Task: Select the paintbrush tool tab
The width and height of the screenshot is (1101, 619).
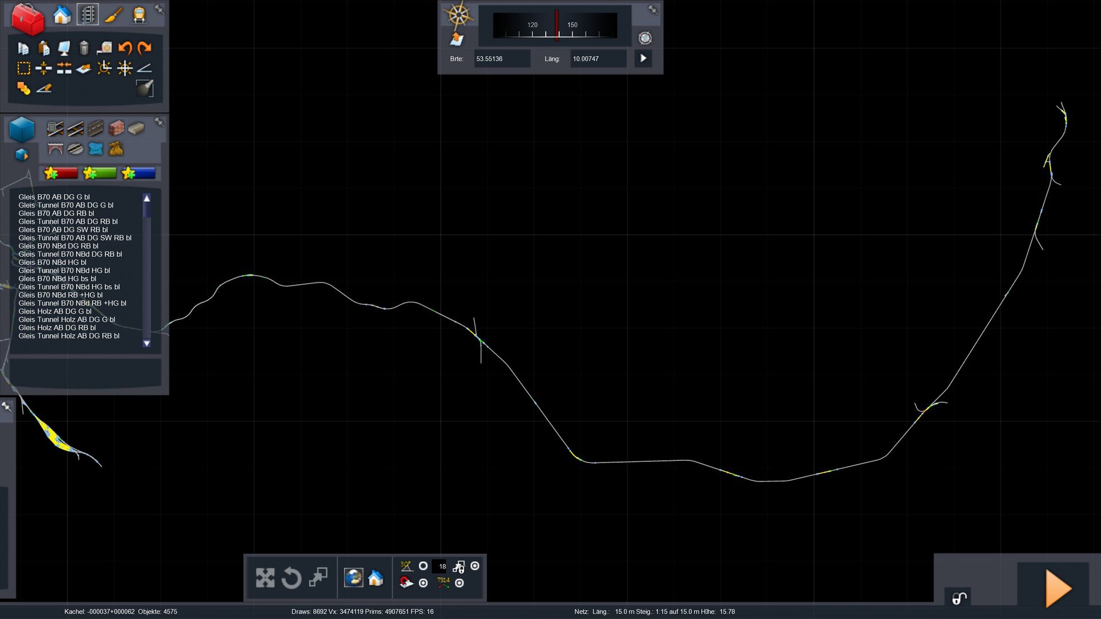Action: 114,15
